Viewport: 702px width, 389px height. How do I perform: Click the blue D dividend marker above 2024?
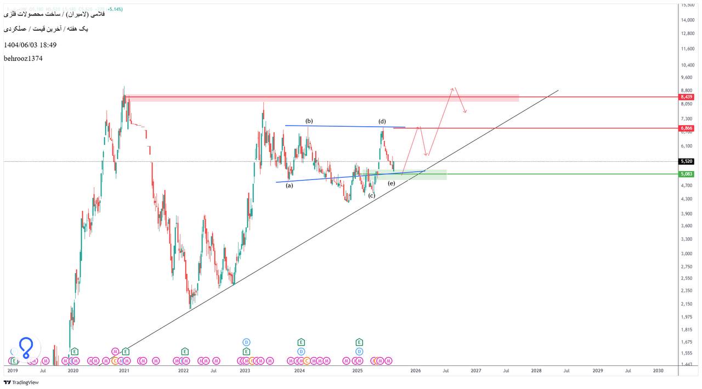[301, 351]
